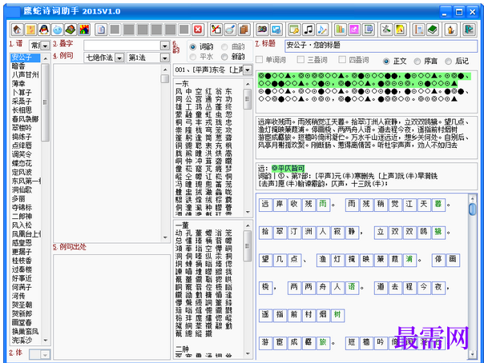
Task: Click the magenta export square icon
Action: (x=354, y=30)
